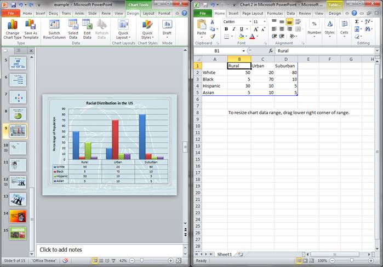The image size is (383, 267).
Task: Click the Excel Paste icon
Action: (201, 25)
